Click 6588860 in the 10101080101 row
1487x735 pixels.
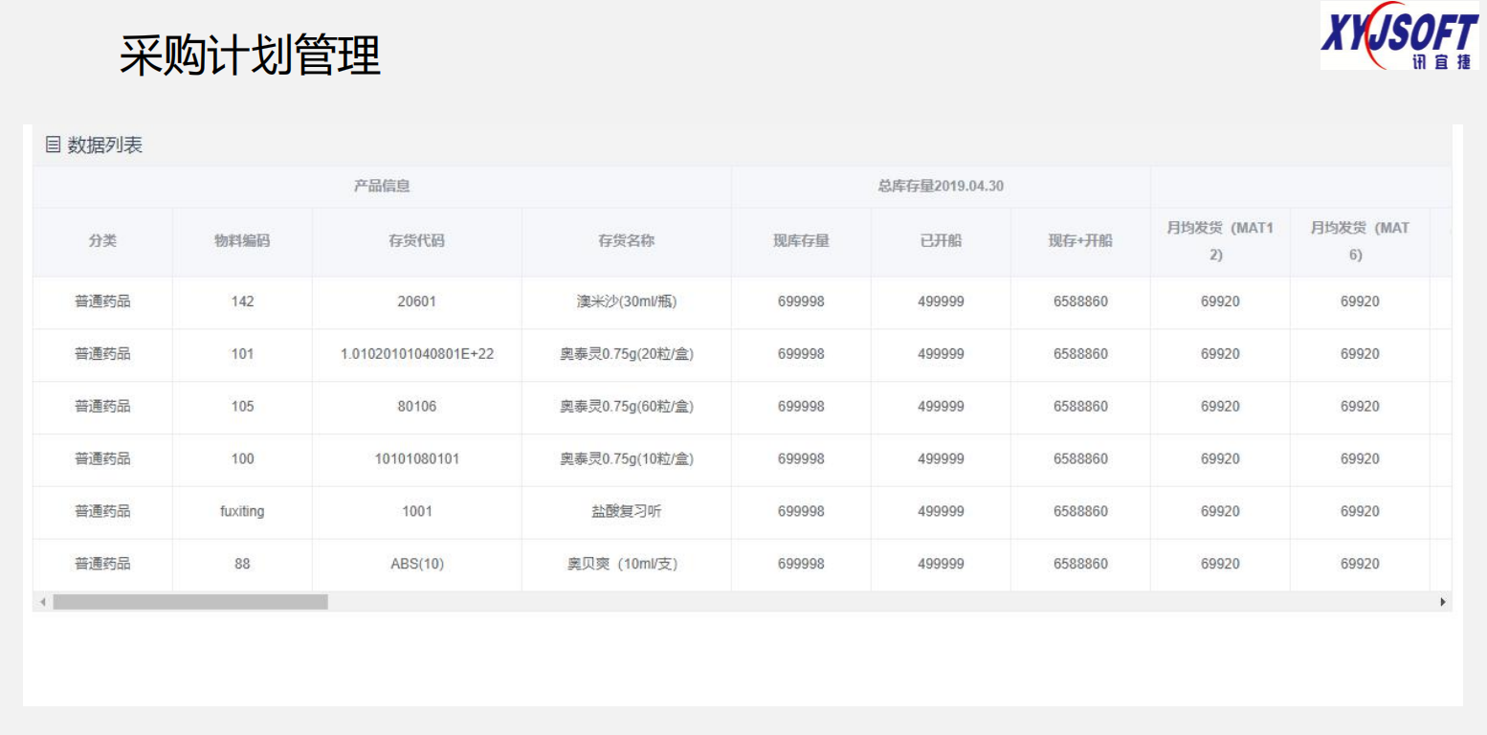click(x=1080, y=459)
